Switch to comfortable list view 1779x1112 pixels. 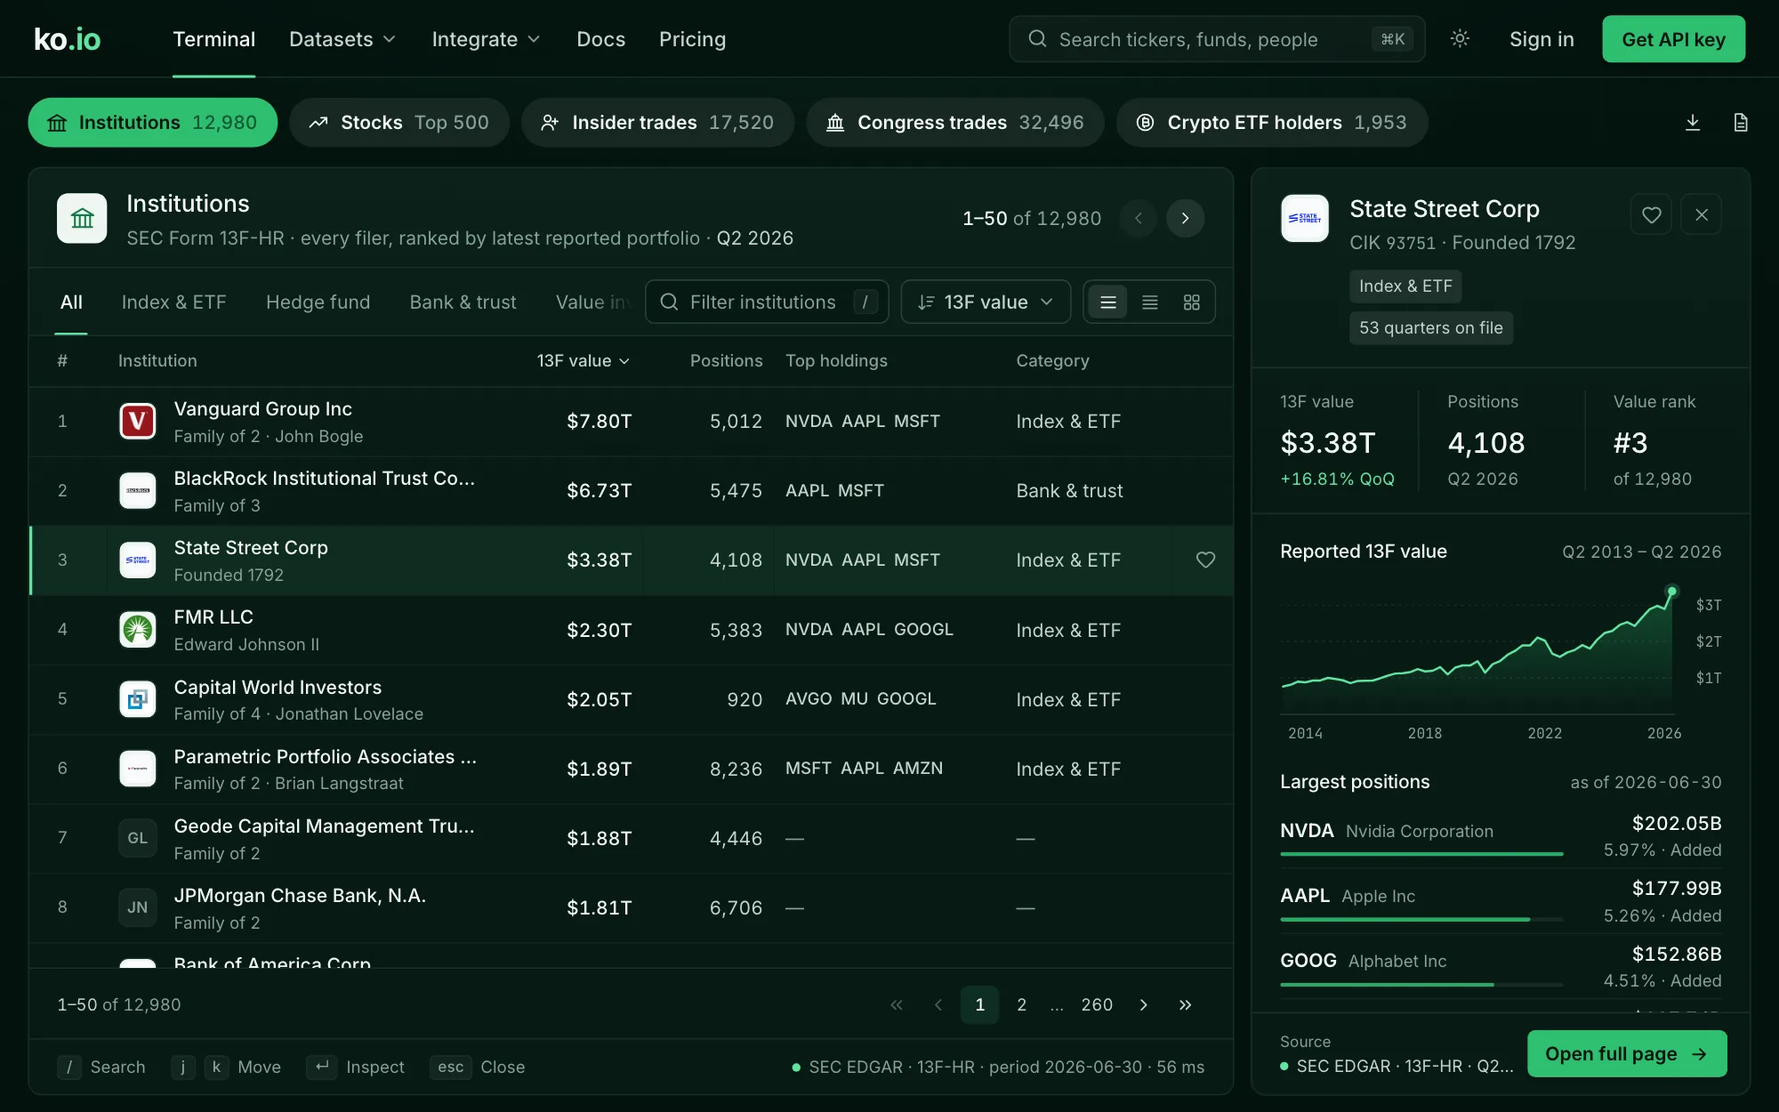(1108, 302)
